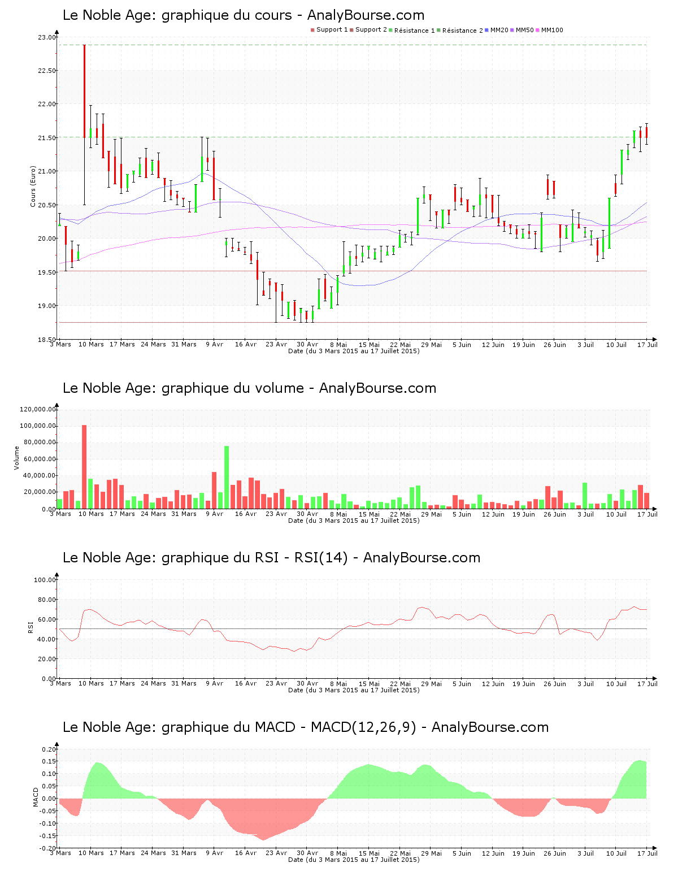Click '9 Avr' date under volume chart
678x876 pixels.
pyautogui.click(x=215, y=514)
